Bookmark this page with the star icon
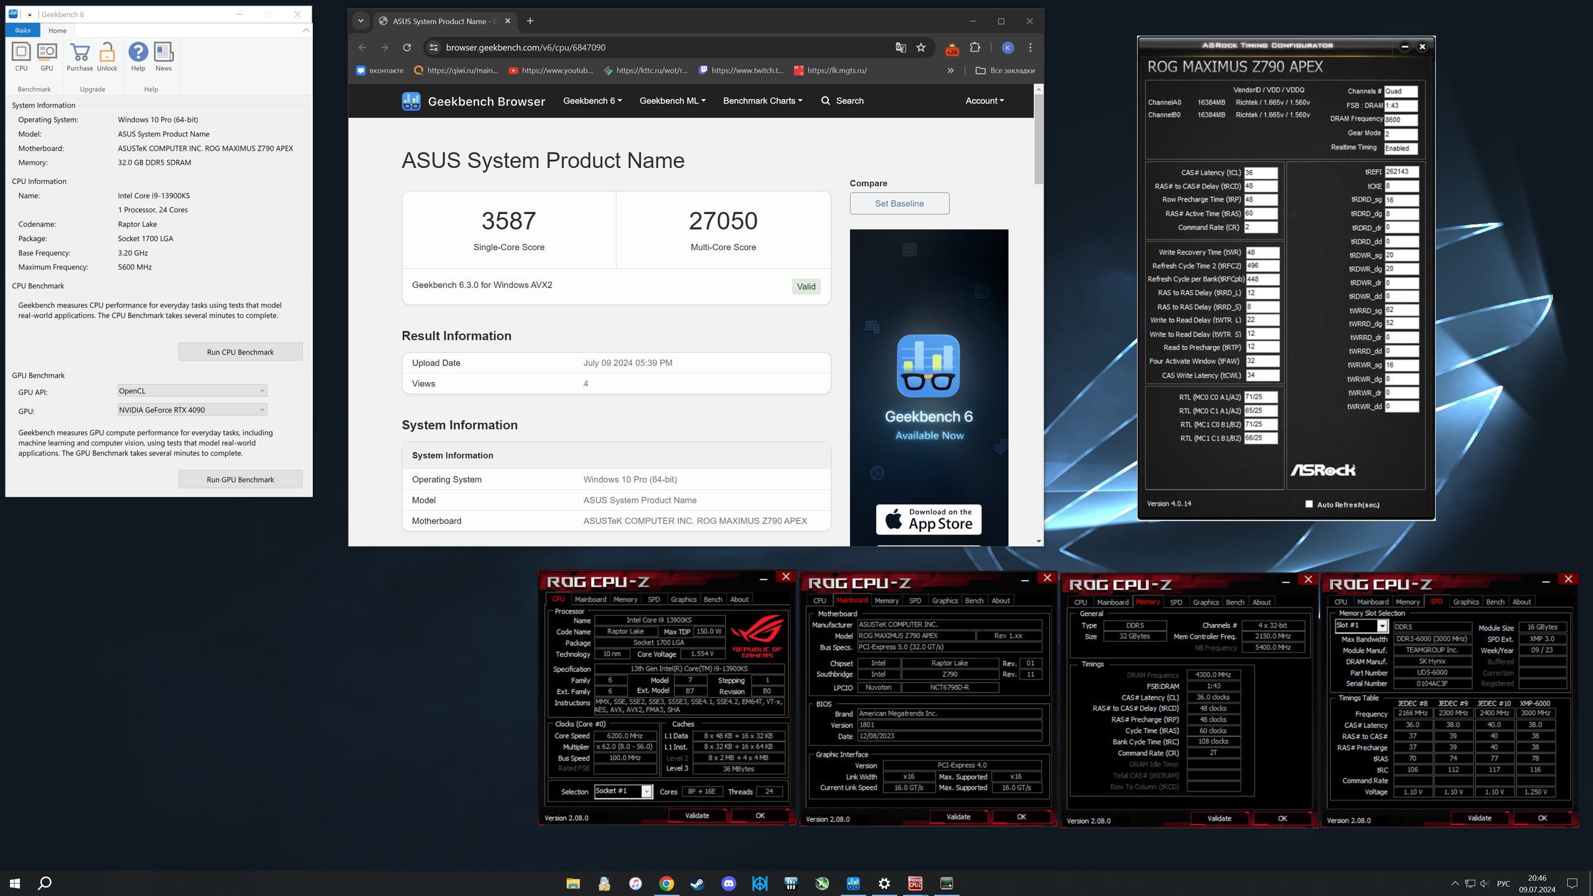1593x896 pixels. 921,47
